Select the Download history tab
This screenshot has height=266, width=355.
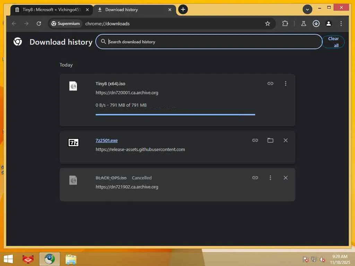[135, 10]
